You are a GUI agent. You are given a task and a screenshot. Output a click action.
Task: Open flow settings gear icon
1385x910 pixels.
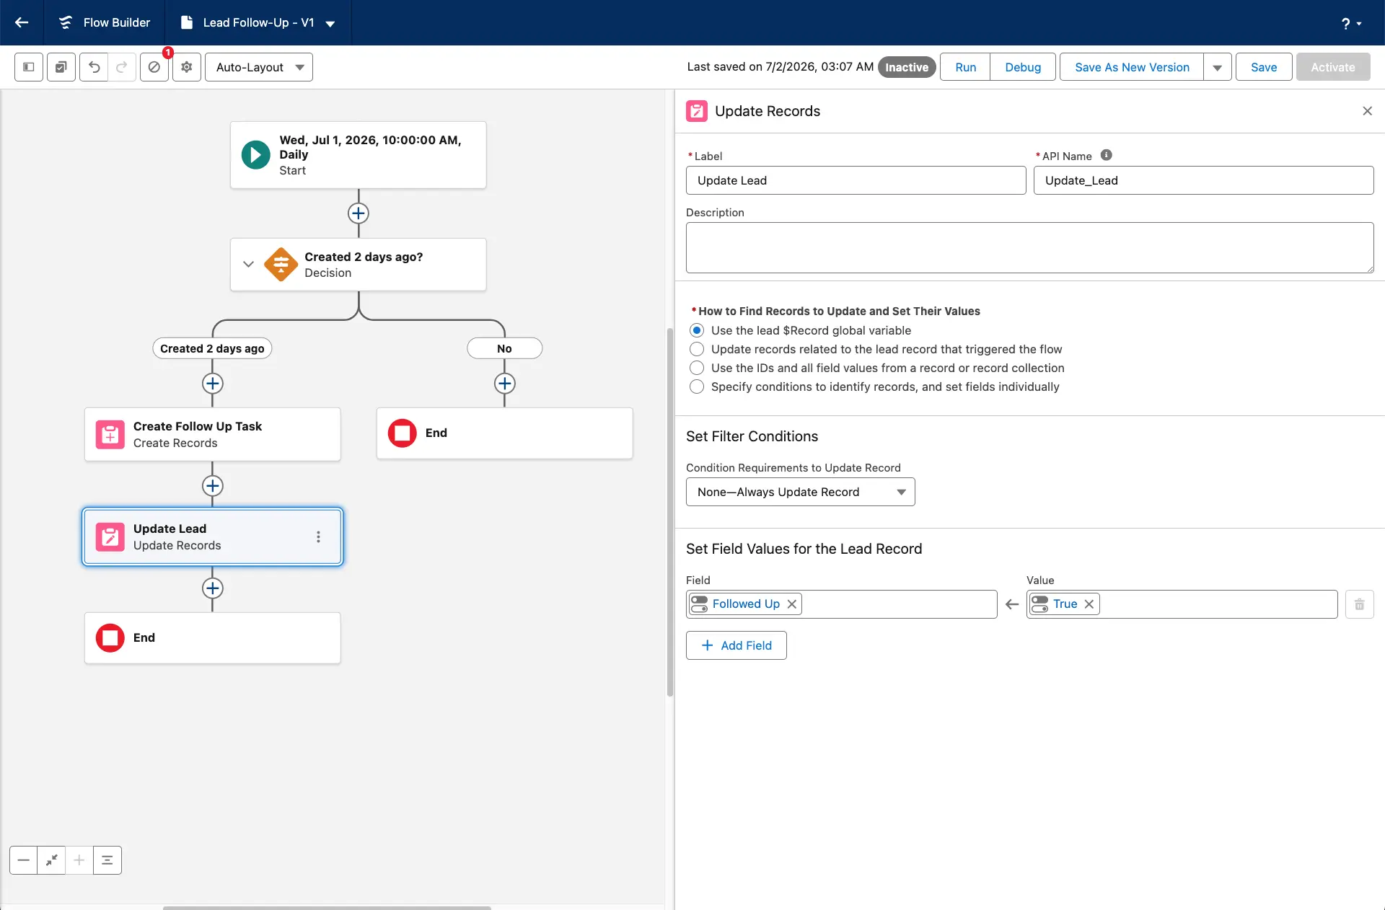[187, 67]
